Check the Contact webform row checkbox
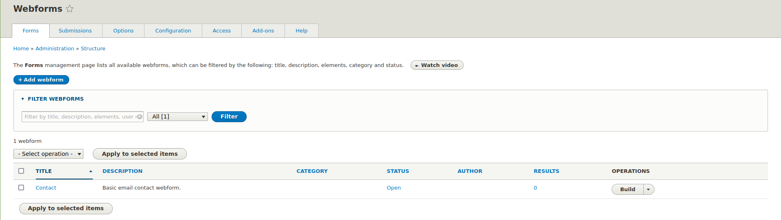Image resolution: width=781 pixels, height=220 pixels. pos(21,188)
